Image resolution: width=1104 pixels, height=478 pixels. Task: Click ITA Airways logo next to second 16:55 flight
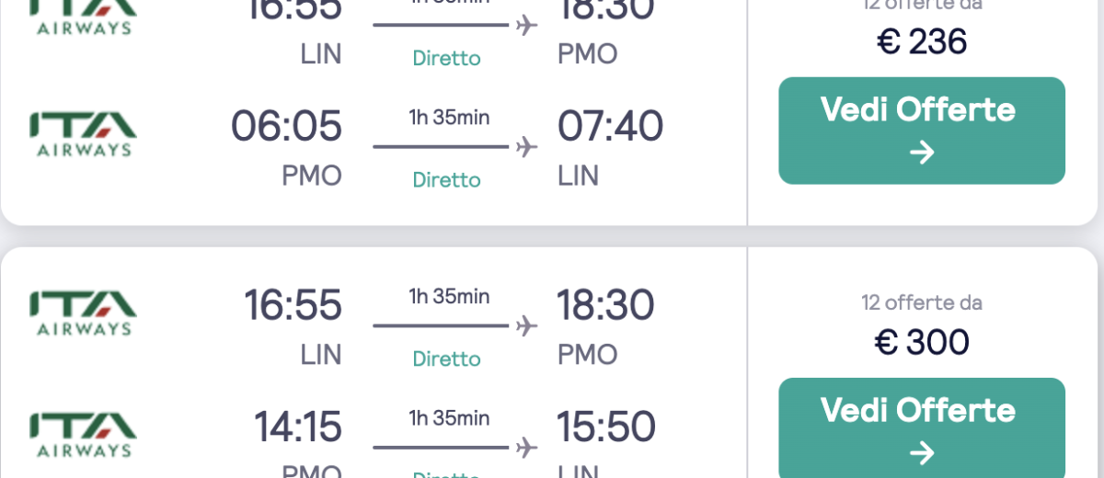pyautogui.click(x=83, y=313)
